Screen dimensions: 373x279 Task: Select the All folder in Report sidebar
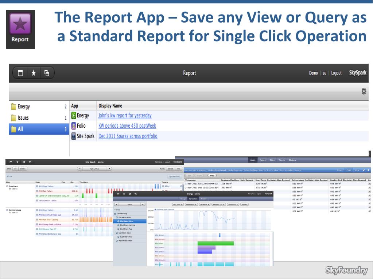click(x=39, y=129)
